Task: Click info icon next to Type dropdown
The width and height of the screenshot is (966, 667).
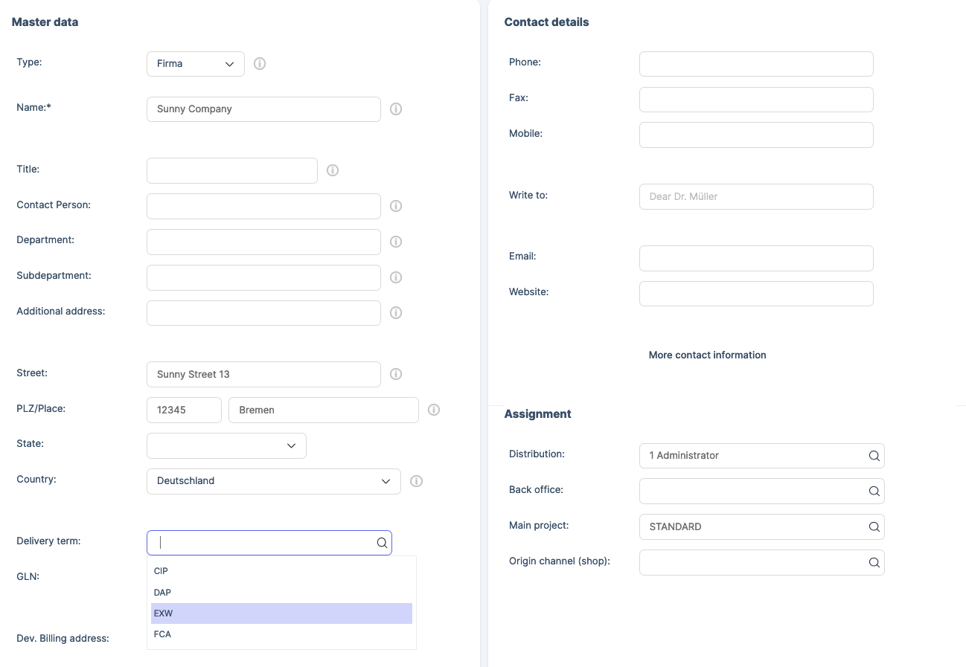Action: click(260, 64)
